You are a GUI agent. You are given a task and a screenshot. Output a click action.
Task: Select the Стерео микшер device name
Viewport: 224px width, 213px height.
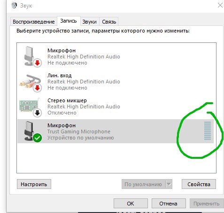(67, 100)
